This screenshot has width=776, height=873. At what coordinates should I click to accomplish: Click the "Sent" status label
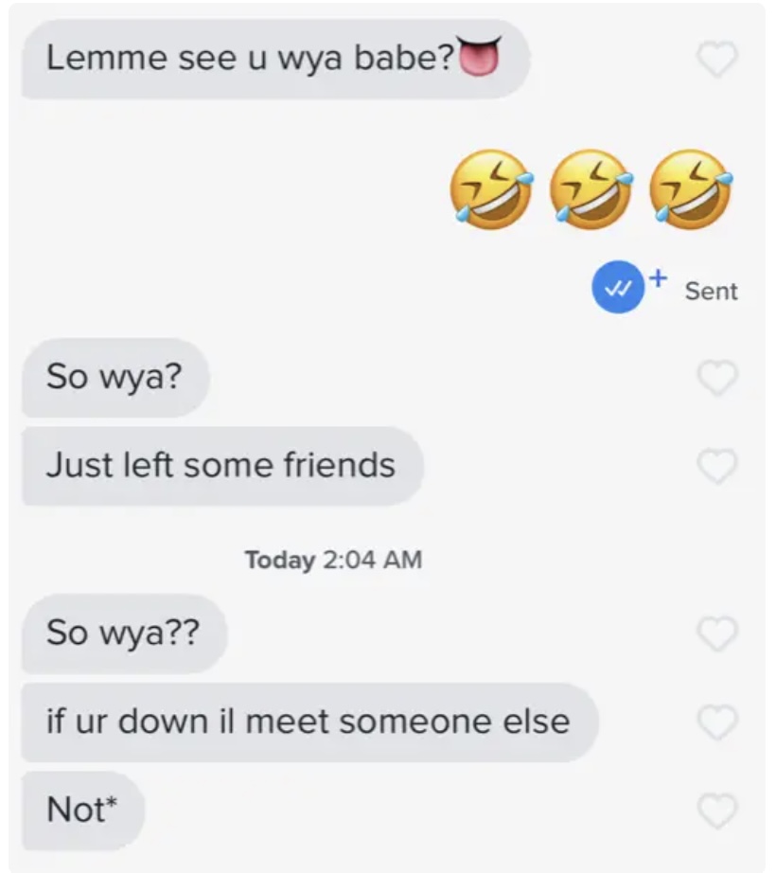(x=711, y=292)
